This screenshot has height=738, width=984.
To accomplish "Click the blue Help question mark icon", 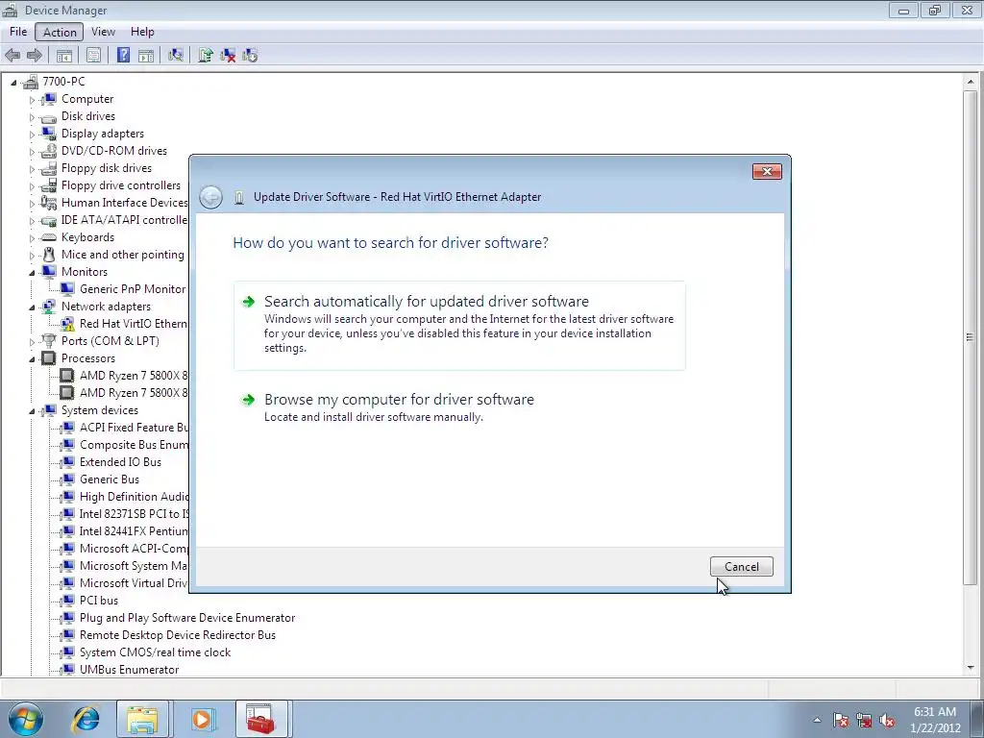I will pos(123,55).
